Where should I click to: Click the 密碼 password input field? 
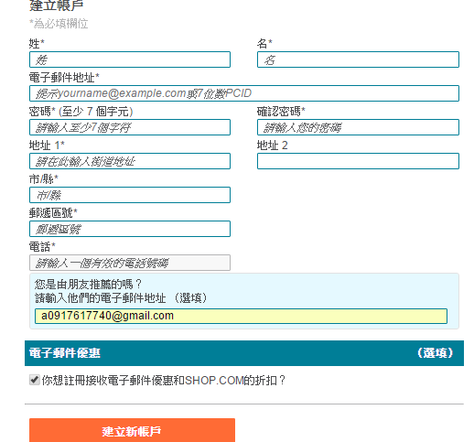tap(130, 127)
